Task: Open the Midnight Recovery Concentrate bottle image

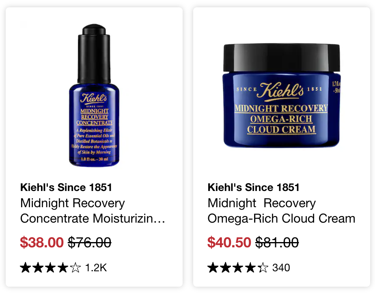Action: (94, 95)
